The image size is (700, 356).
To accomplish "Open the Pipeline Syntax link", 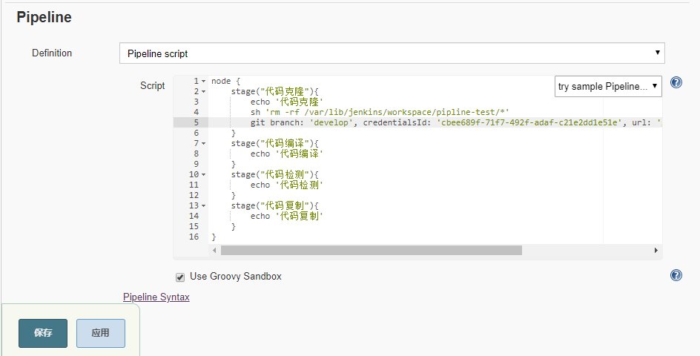I will pyautogui.click(x=156, y=297).
